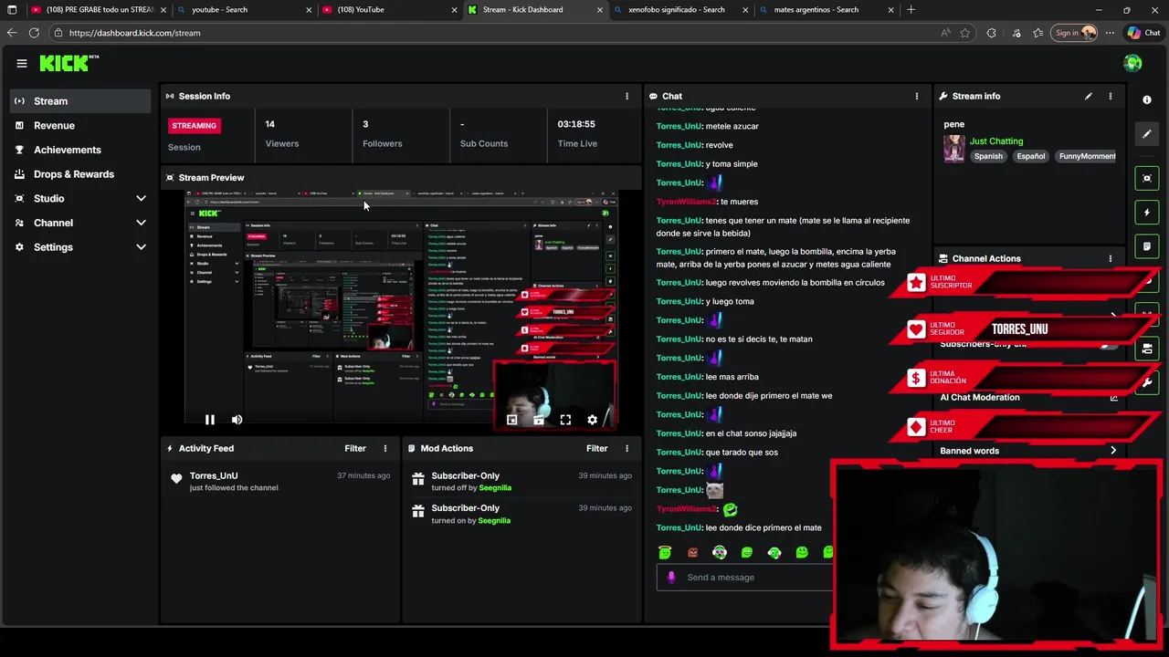This screenshot has width=1169, height=657.
Task: Open Stream info three-dot options
Action: [1111, 96]
